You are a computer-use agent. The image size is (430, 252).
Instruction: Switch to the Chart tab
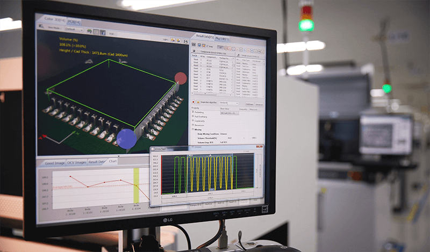[112, 161]
